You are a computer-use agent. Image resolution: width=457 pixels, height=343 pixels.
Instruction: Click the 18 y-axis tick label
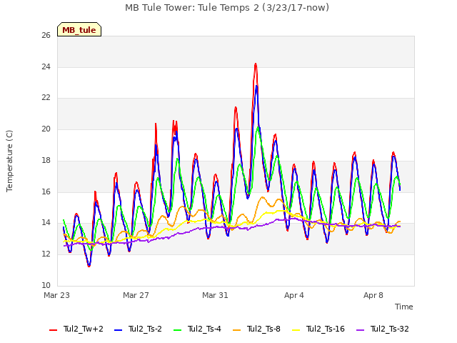[46, 160]
